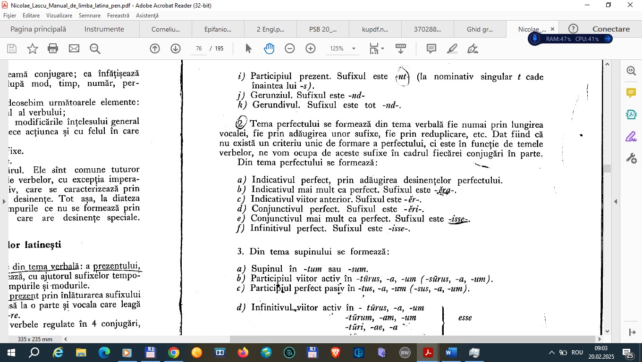Open the Vizualizare menu

[59, 16]
